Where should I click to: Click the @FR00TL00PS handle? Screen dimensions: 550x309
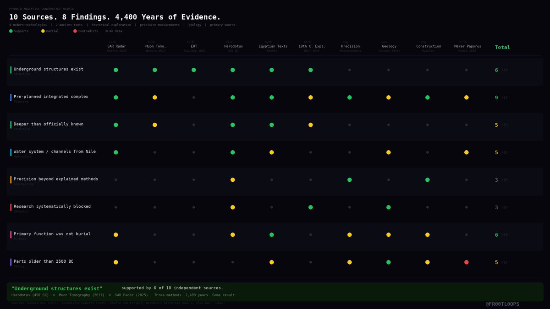(503, 304)
